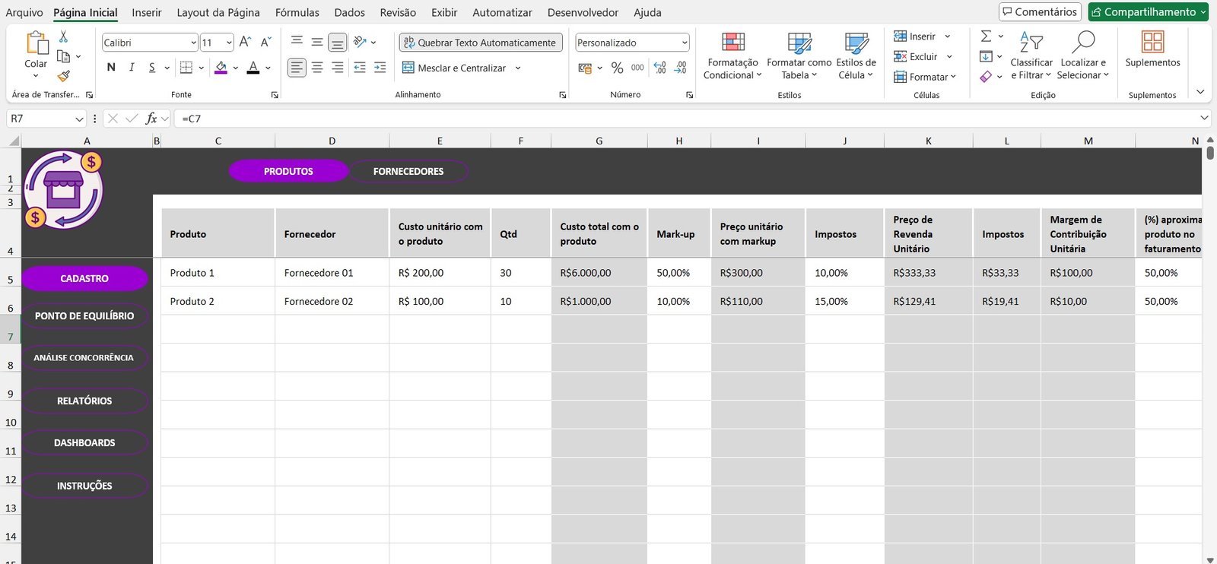The height and width of the screenshot is (564, 1217).
Task: Open the Comentários button
Action: pyautogui.click(x=1040, y=11)
